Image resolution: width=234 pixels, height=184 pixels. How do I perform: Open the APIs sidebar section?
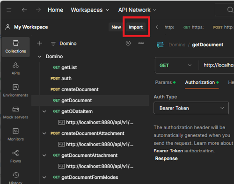click(15, 68)
